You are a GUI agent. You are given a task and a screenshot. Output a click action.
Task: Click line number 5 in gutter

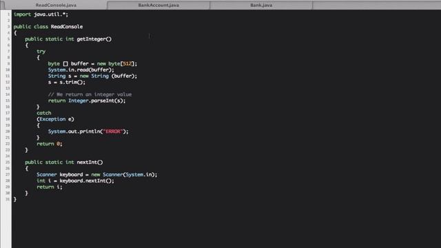[x=8, y=39]
